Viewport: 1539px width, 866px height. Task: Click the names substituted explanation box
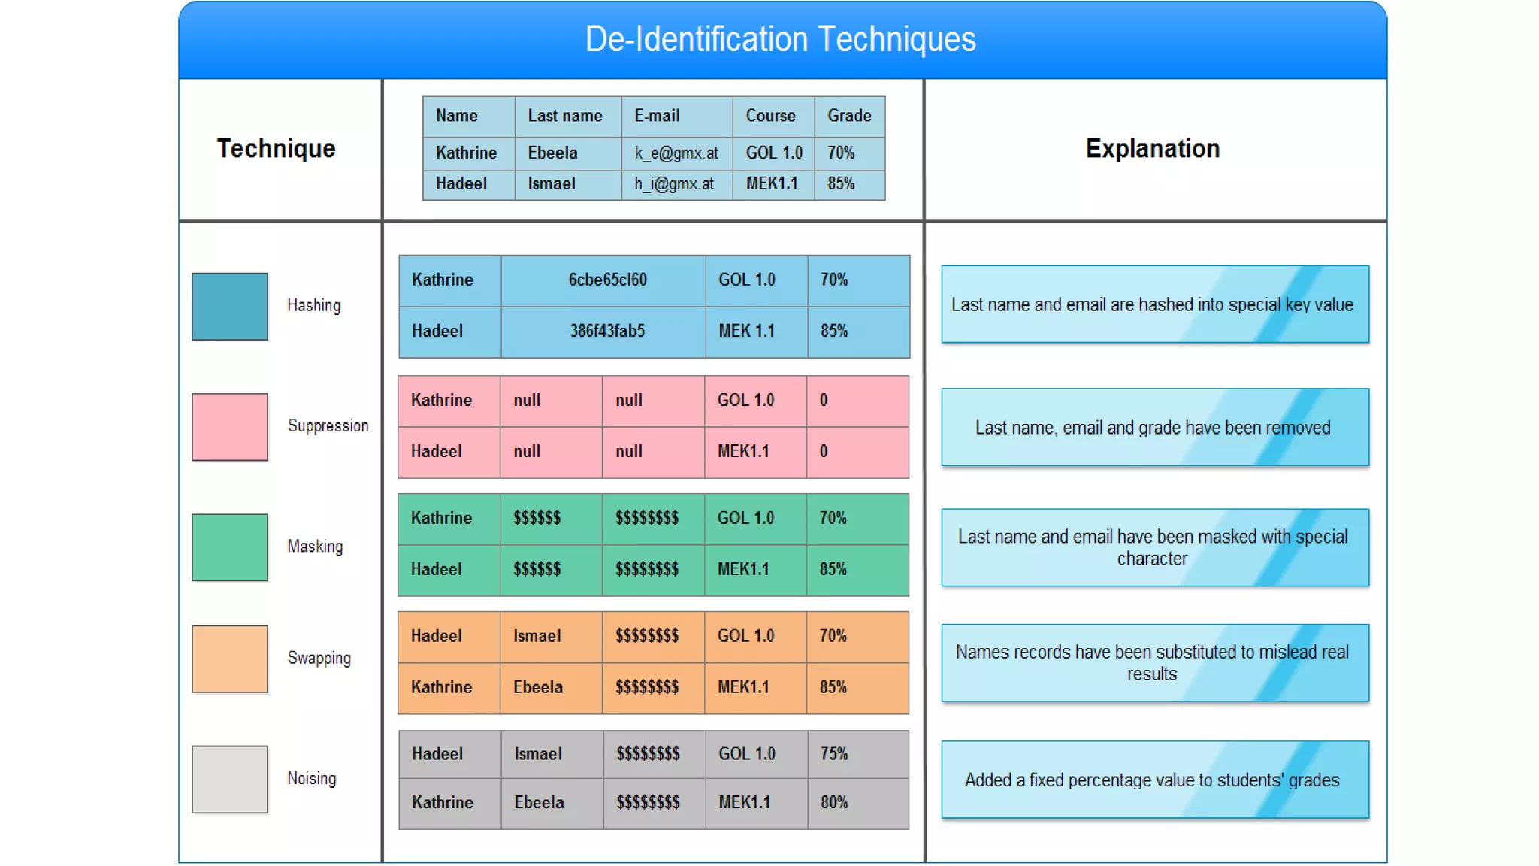coord(1154,662)
